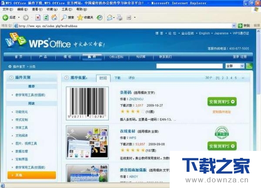The image size is (261, 188).
Task: Click the Print printer icon
Action: point(119,17)
